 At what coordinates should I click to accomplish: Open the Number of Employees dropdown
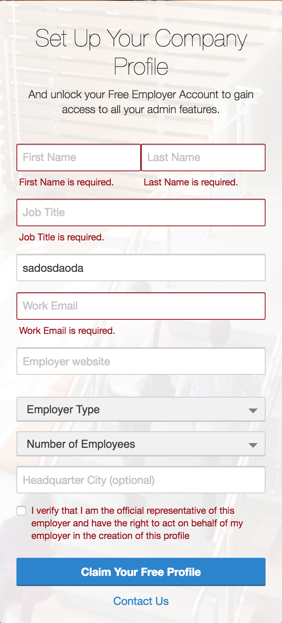[x=141, y=443]
